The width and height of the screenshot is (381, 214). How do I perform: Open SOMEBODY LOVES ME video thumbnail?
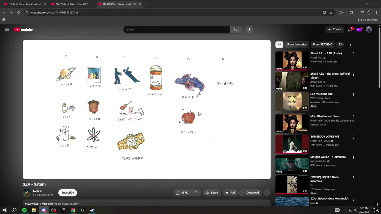[292, 144]
